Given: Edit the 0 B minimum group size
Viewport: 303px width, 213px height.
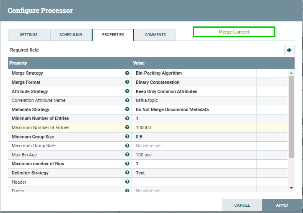Looking at the screenshot, I should pyautogui.click(x=194, y=137).
